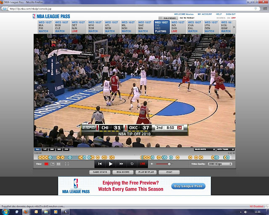269x215 pixels.
Task: Open the CALENDAR button
Action: (168, 18)
